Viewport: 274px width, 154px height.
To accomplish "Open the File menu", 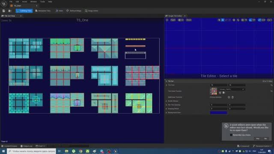I will (11, 2).
